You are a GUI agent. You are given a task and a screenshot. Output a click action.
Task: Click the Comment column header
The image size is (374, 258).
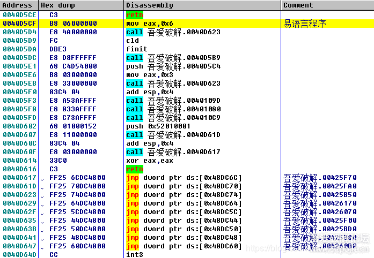[327, 5]
